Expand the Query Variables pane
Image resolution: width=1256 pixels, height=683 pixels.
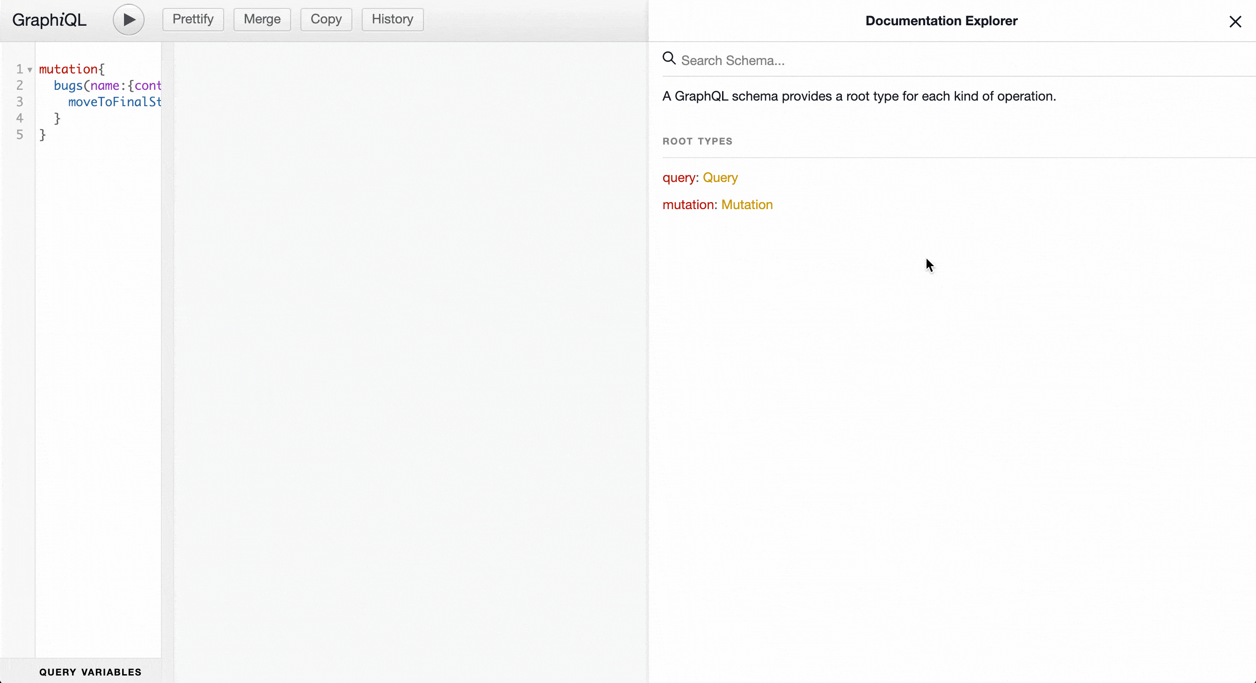tap(90, 672)
